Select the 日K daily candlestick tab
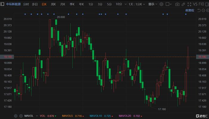This screenshot has width=209, height=119. [44, 4]
